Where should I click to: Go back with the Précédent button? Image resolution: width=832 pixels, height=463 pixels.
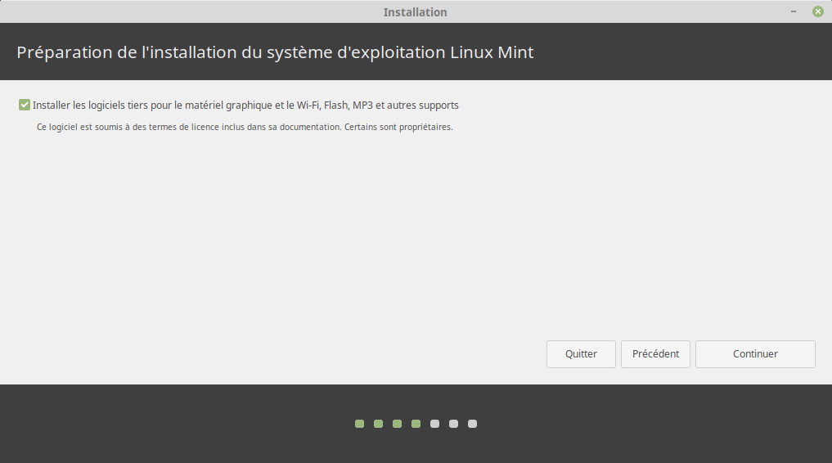tap(655, 354)
